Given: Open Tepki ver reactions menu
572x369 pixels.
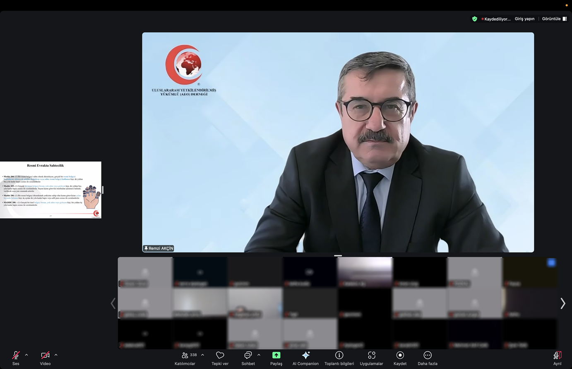Looking at the screenshot, I should coord(220,357).
